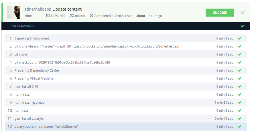This screenshot has height=136, width=254.
Task: Click green checkmark on npm test row
Action: point(239,111)
